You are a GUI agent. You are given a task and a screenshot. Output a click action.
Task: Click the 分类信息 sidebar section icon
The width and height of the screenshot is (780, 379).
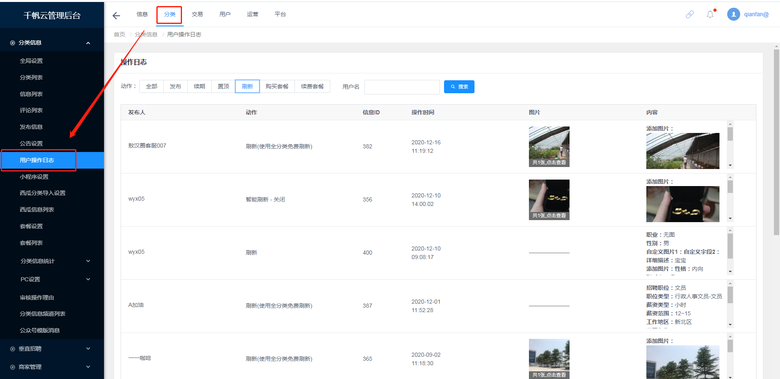(x=13, y=43)
